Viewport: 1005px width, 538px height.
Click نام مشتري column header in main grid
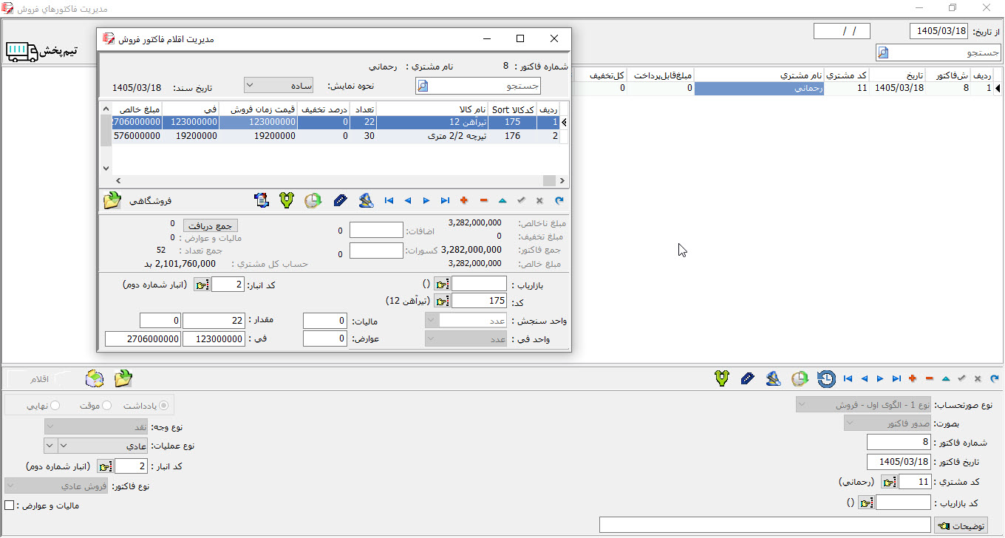coord(759,75)
